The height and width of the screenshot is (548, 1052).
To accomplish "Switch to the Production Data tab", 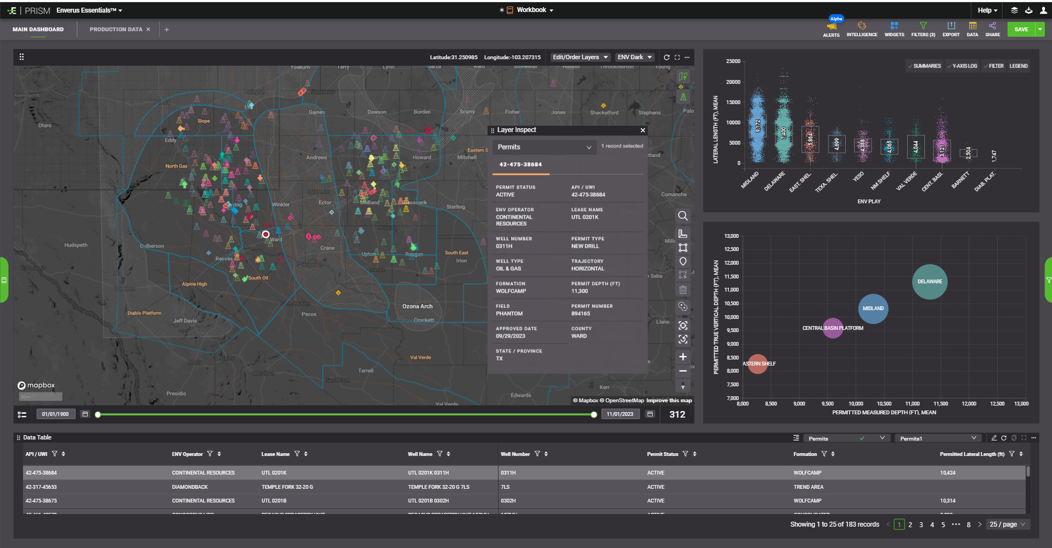I will (x=116, y=30).
